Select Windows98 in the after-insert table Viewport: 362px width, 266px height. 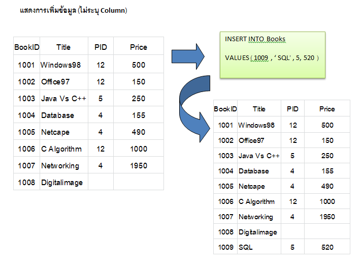[256, 125]
